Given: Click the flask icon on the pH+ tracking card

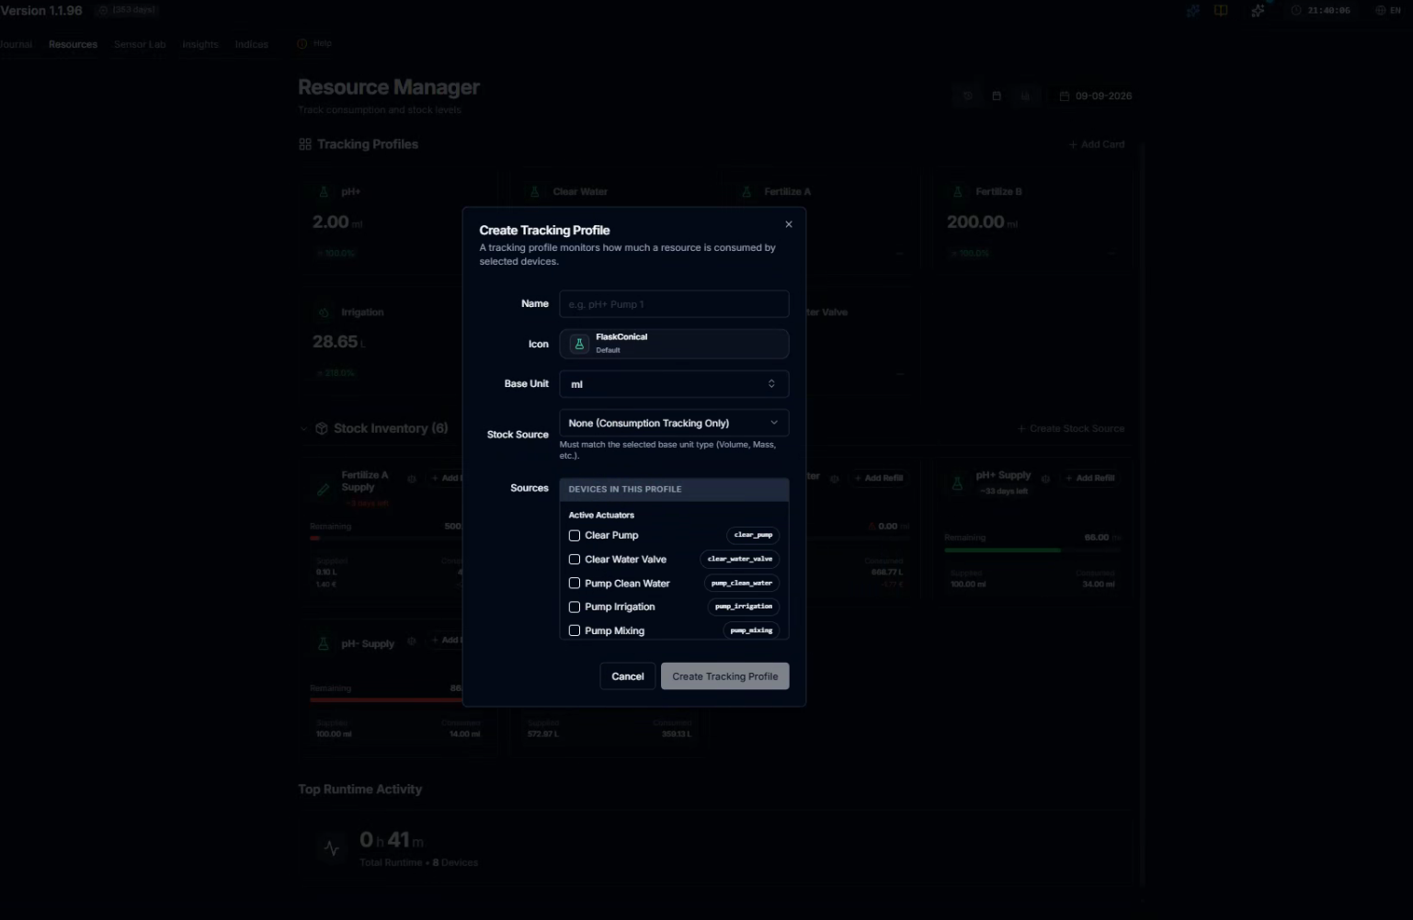Looking at the screenshot, I should pos(324,192).
